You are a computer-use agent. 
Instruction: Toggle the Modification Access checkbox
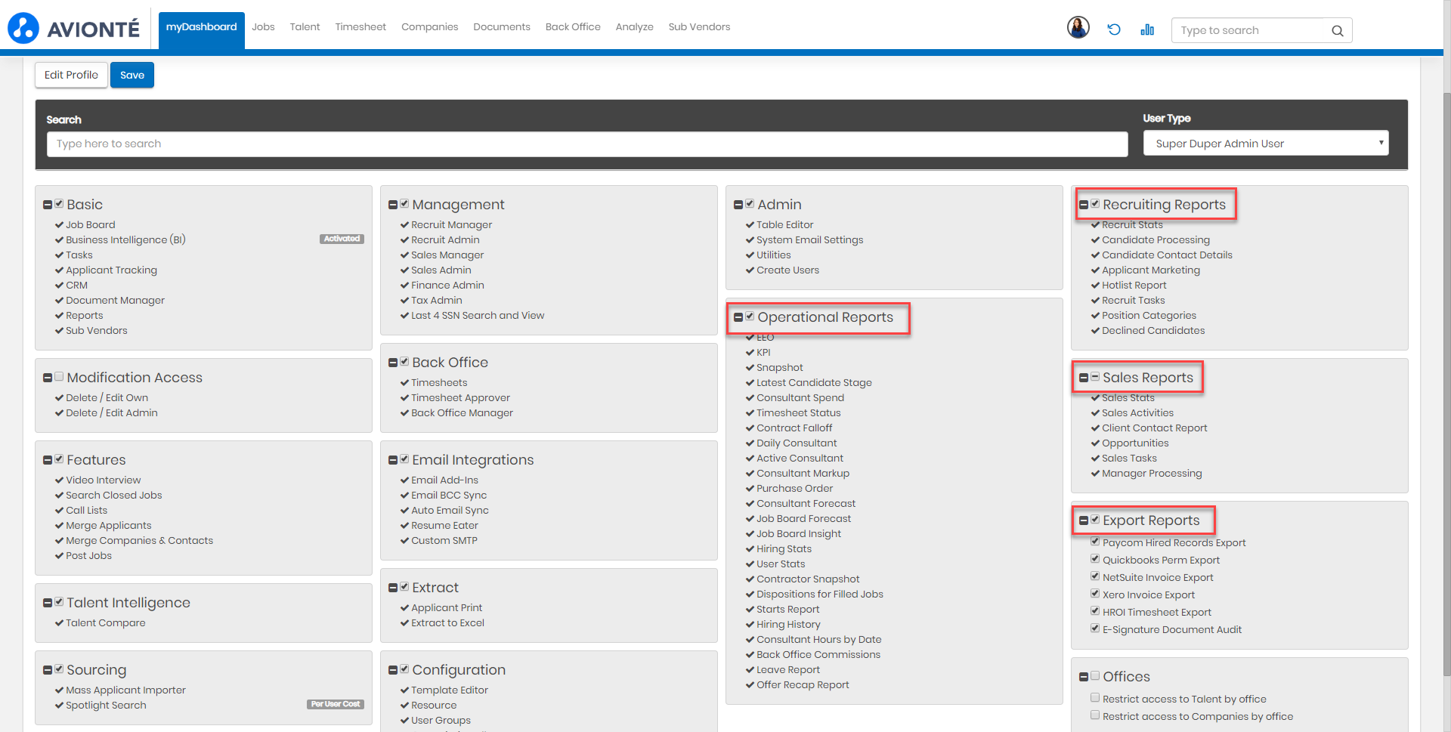click(x=59, y=377)
